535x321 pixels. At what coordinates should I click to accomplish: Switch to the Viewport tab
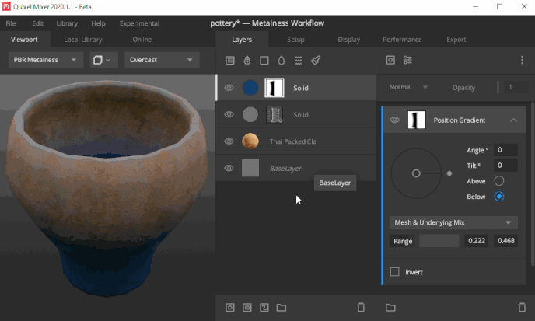24,39
